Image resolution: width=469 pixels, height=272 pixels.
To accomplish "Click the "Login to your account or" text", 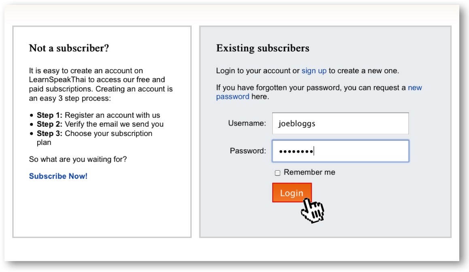I will (258, 71).
